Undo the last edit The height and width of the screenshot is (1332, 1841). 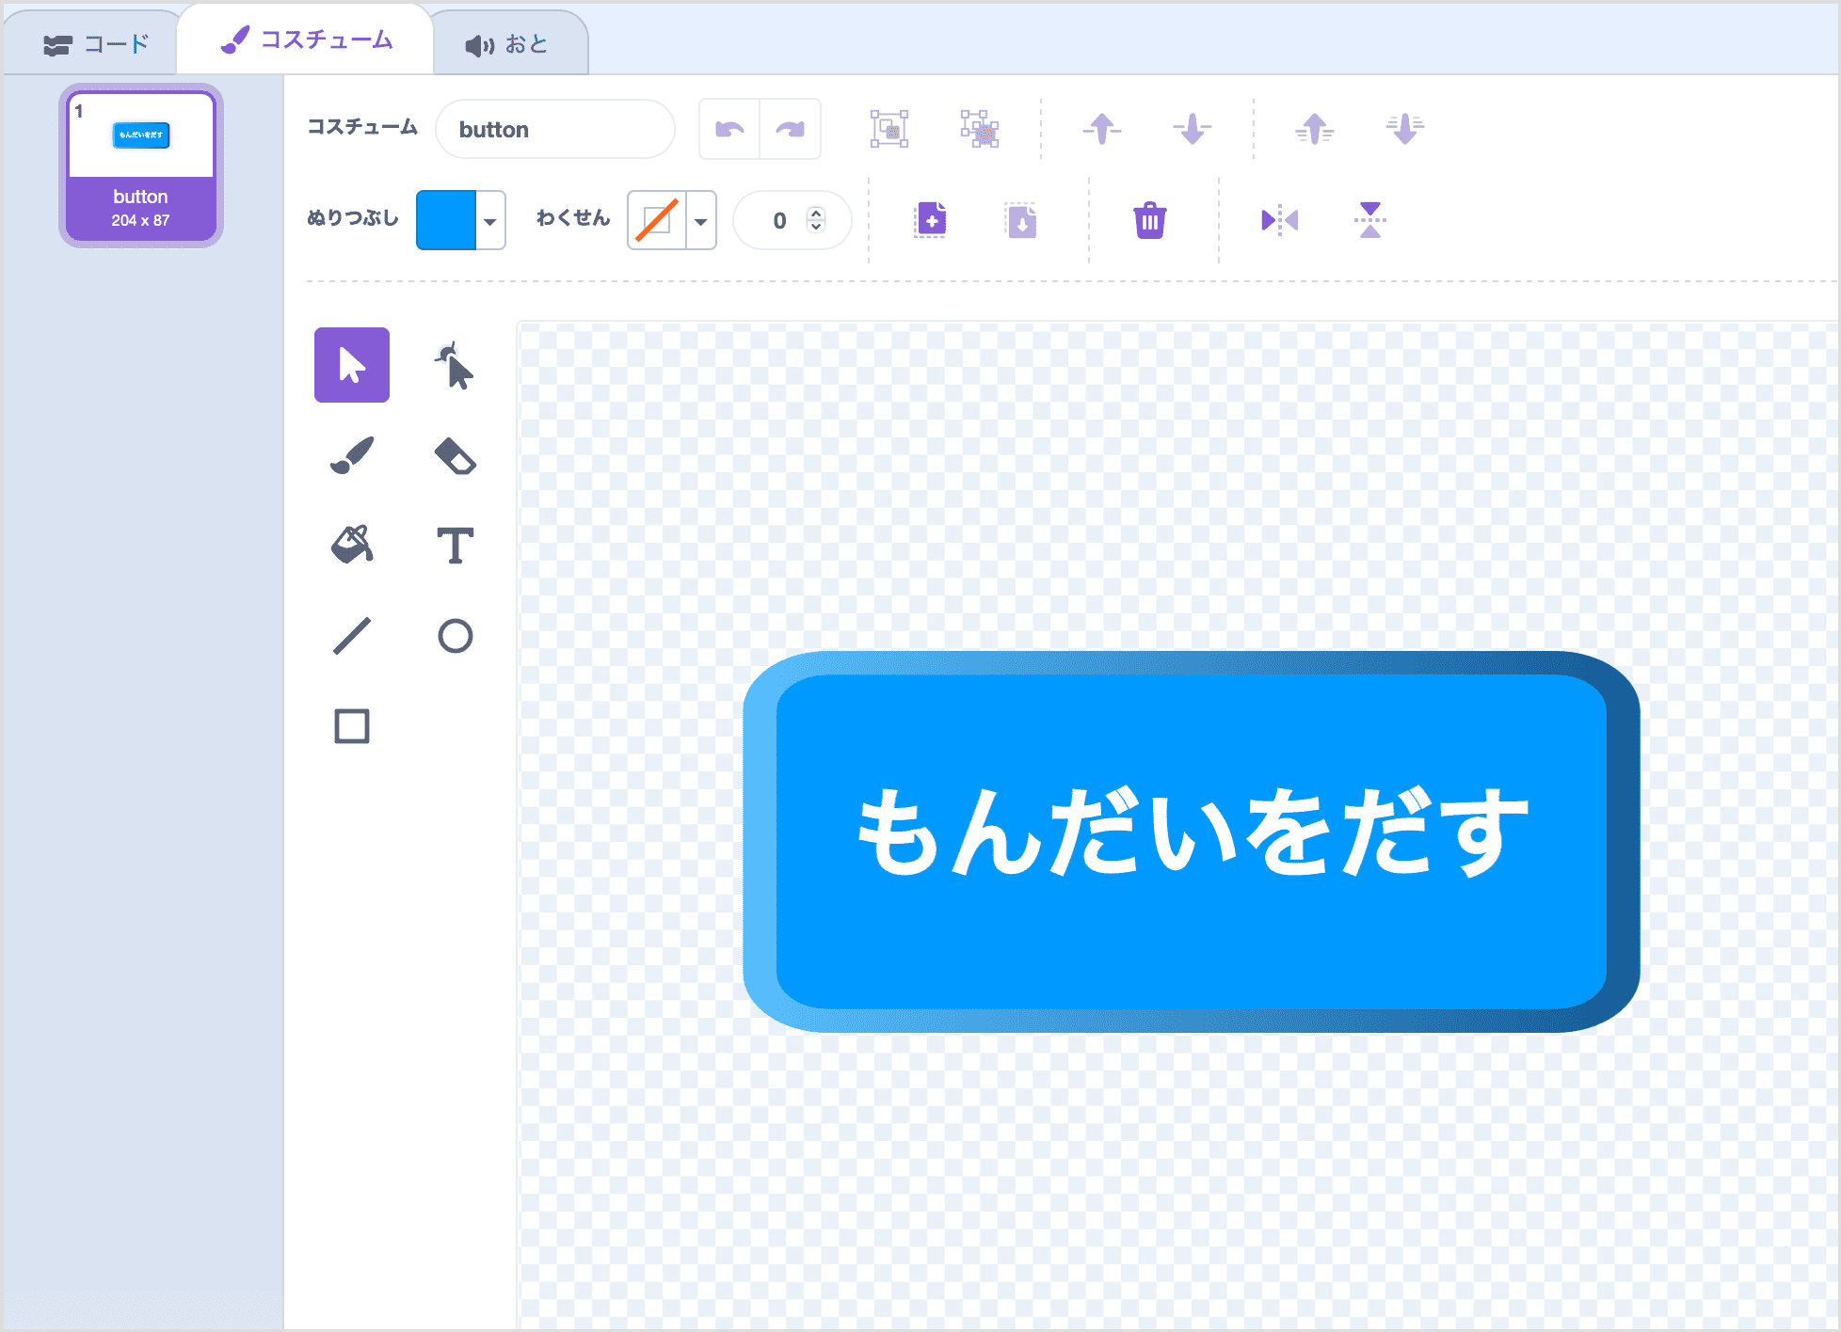pyautogui.click(x=729, y=129)
